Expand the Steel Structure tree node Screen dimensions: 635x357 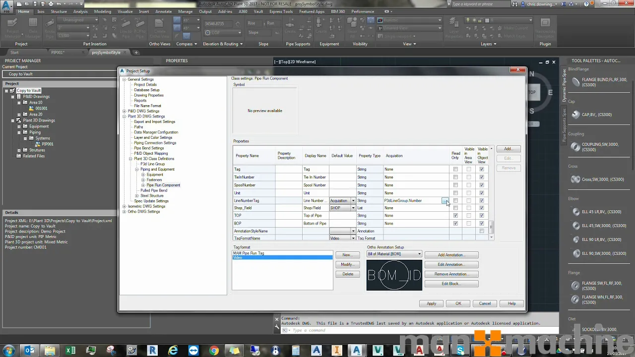[x=137, y=196]
